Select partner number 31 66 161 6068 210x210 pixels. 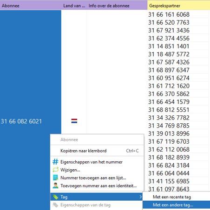(x=169, y=14)
